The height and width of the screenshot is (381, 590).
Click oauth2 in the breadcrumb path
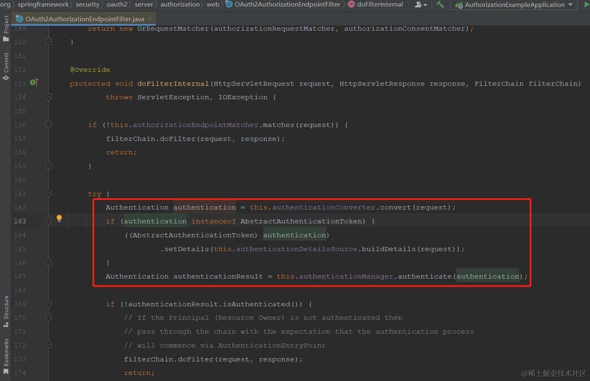117,4
